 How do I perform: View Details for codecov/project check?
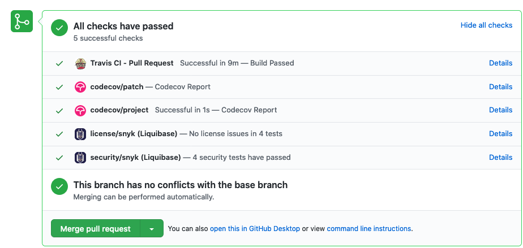click(x=501, y=110)
